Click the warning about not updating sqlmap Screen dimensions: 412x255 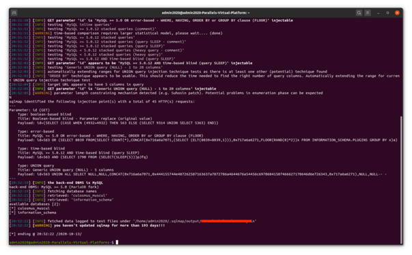[x=87, y=226]
